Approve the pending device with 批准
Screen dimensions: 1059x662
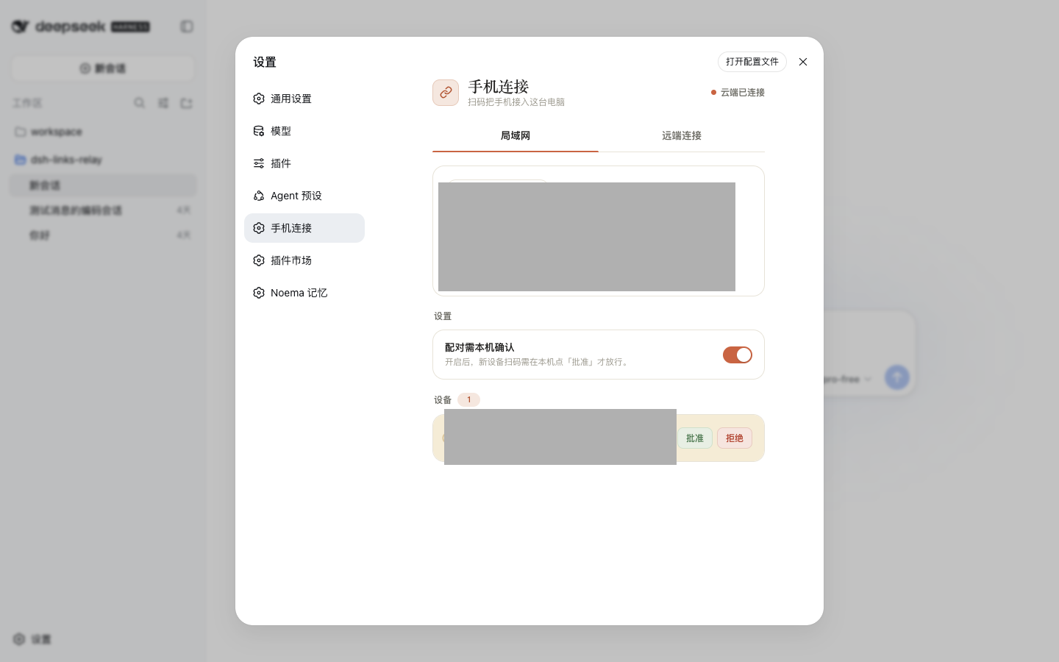[695, 438]
